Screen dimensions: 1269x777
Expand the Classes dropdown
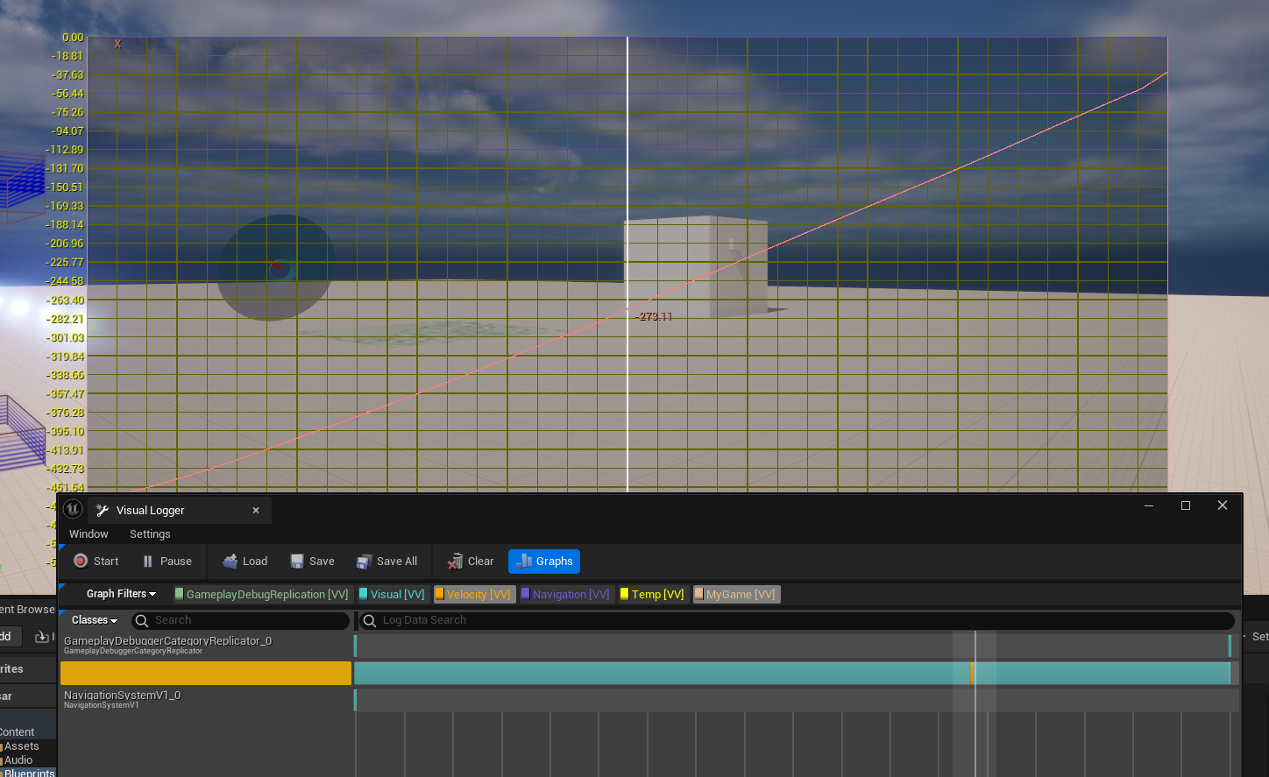pos(94,620)
